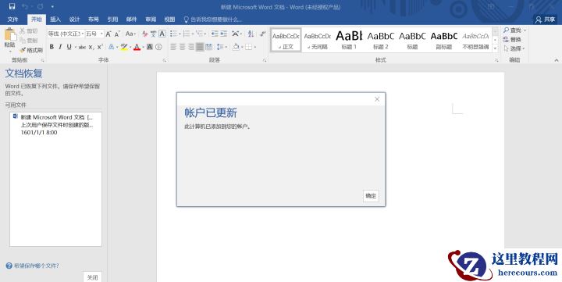Click the Cut scissors icon
The width and height of the screenshot is (562, 282).
click(23, 30)
